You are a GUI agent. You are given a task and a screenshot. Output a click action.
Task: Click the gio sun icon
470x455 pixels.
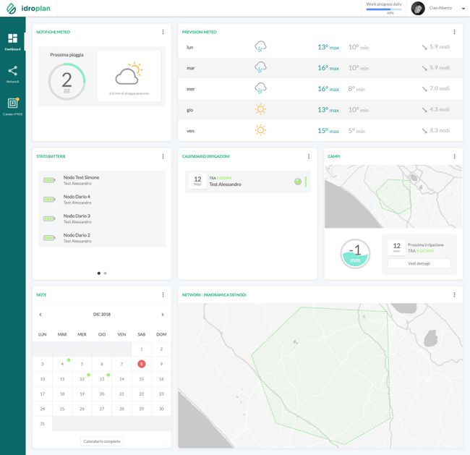pos(260,109)
